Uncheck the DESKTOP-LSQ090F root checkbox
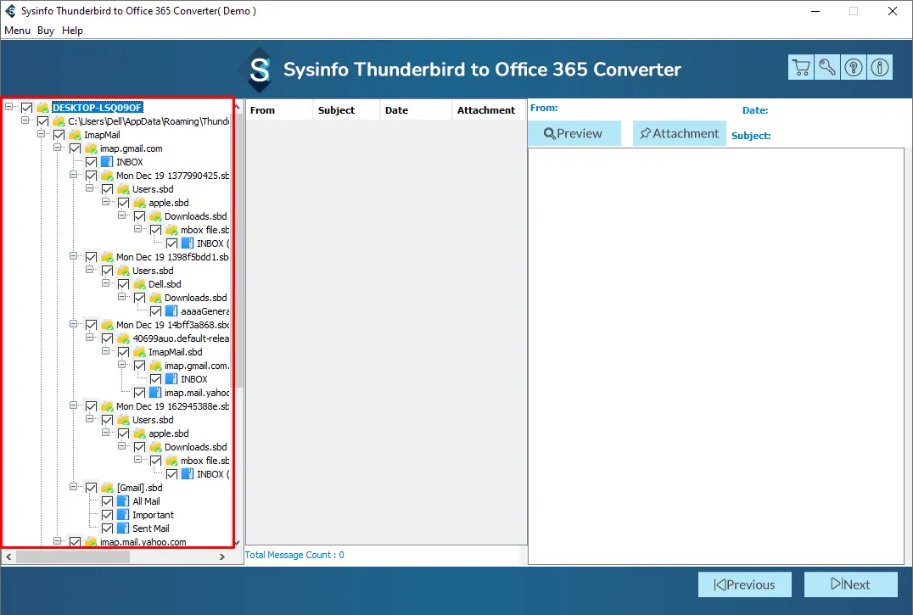 (x=27, y=108)
